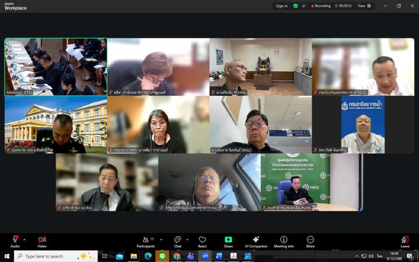The height and width of the screenshot is (262, 419).
Task: Select the blue water resources banner tile
Action: tap(363, 125)
